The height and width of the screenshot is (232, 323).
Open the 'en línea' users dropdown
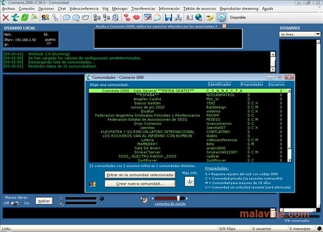pos(318,34)
